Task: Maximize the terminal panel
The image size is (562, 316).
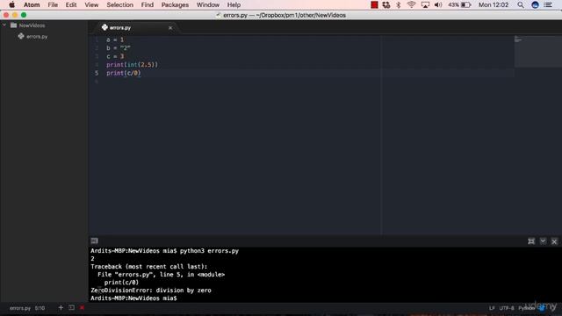Action: [531, 241]
